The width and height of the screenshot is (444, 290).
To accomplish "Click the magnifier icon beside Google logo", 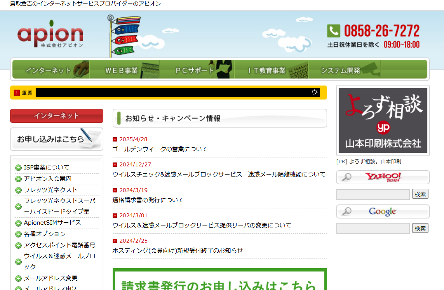I will click(347, 212).
